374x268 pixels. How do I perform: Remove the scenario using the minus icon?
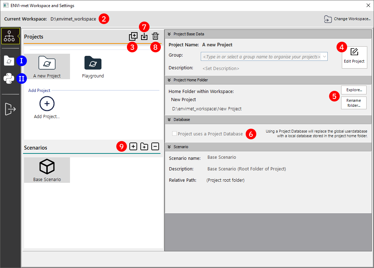[x=155, y=146]
